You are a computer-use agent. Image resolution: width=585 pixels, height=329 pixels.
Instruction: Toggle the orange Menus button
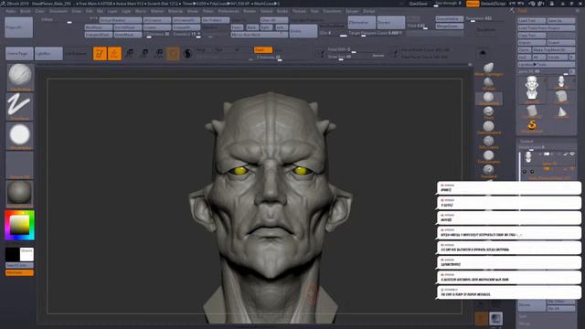tap(473, 4)
